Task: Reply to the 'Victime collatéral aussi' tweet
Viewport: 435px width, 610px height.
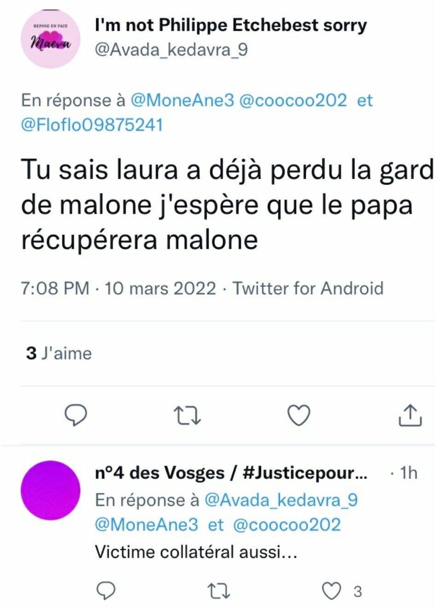Action: 106,591
